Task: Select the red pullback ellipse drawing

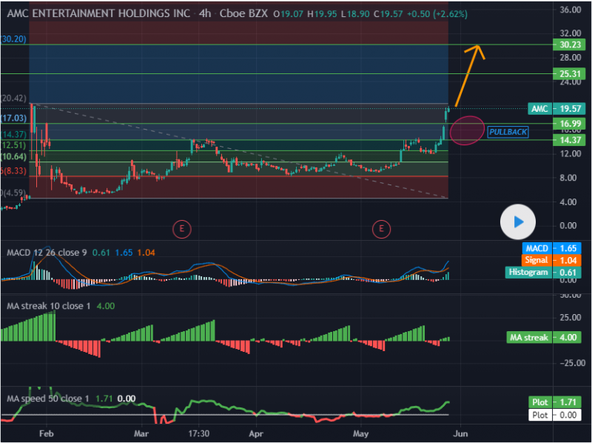Action: (466, 131)
